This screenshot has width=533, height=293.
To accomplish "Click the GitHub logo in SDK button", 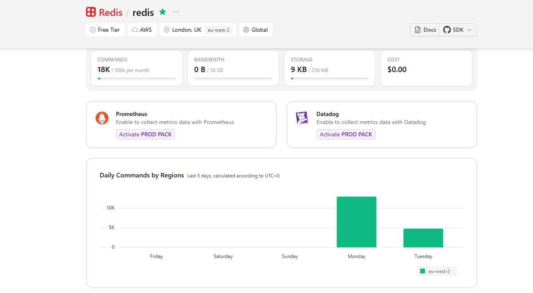I will click(x=447, y=30).
